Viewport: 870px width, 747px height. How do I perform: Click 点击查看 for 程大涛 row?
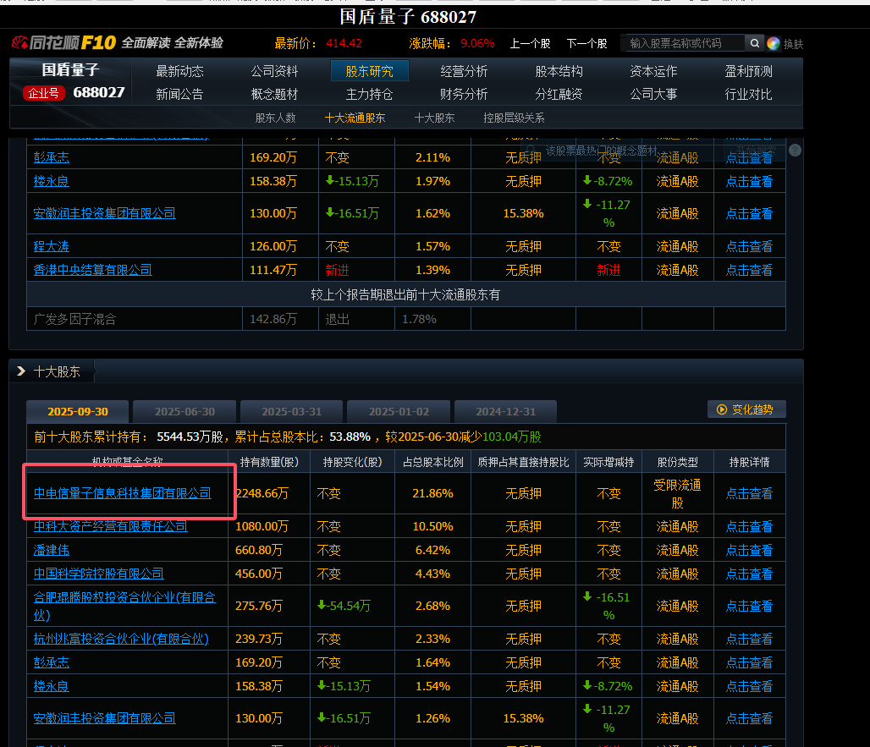pyautogui.click(x=749, y=246)
